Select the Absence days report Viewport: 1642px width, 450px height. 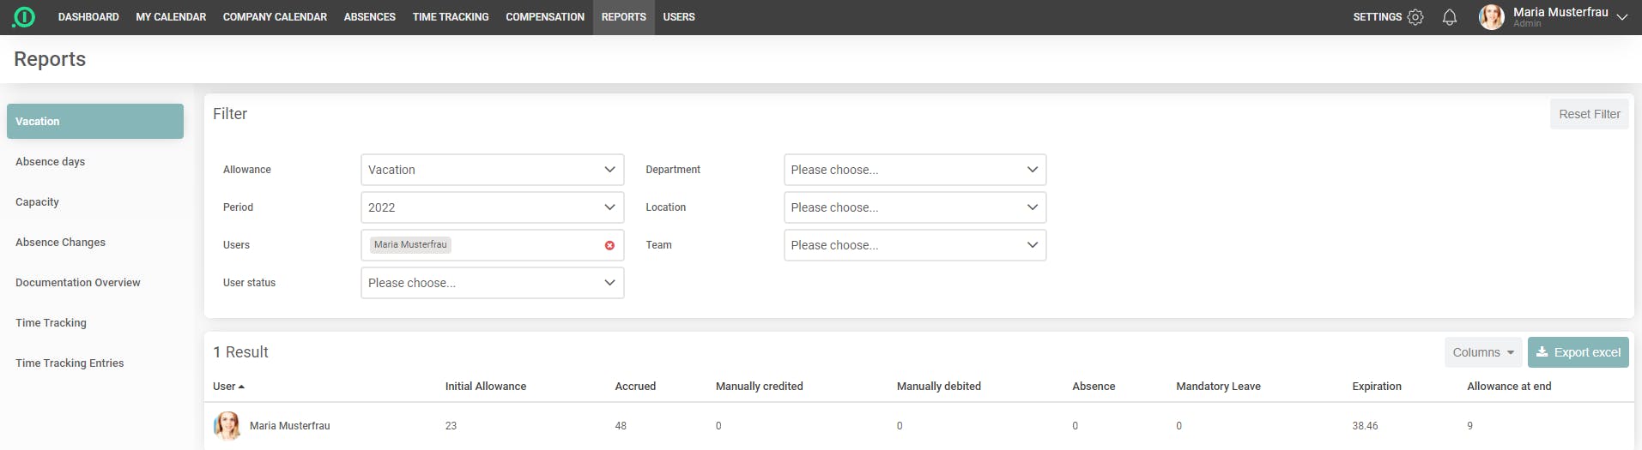pyautogui.click(x=51, y=162)
